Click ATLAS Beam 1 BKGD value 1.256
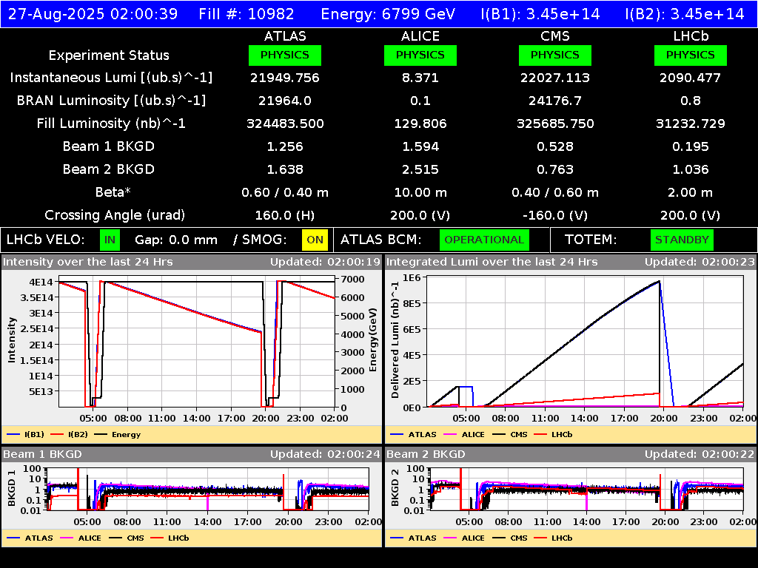Image resolution: width=758 pixels, height=568 pixels. pyautogui.click(x=285, y=146)
